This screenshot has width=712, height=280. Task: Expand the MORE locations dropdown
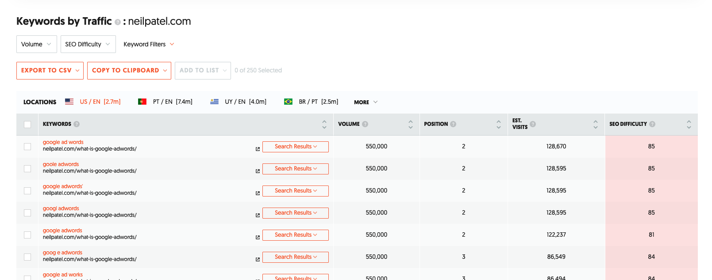tap(366, 102)
